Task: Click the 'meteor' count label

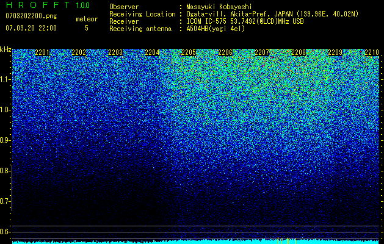Action: pyautogui.click(x=87, y=19)
